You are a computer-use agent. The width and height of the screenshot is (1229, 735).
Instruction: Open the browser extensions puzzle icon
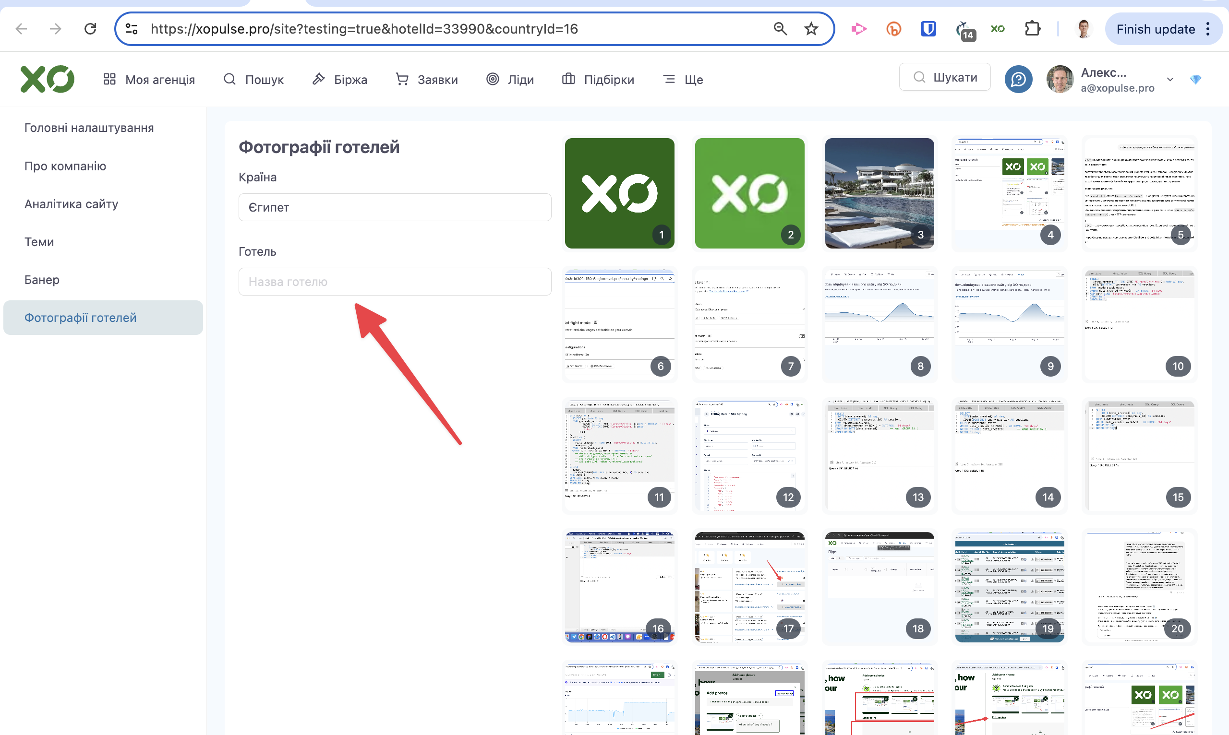click(x=1032, y=29)
